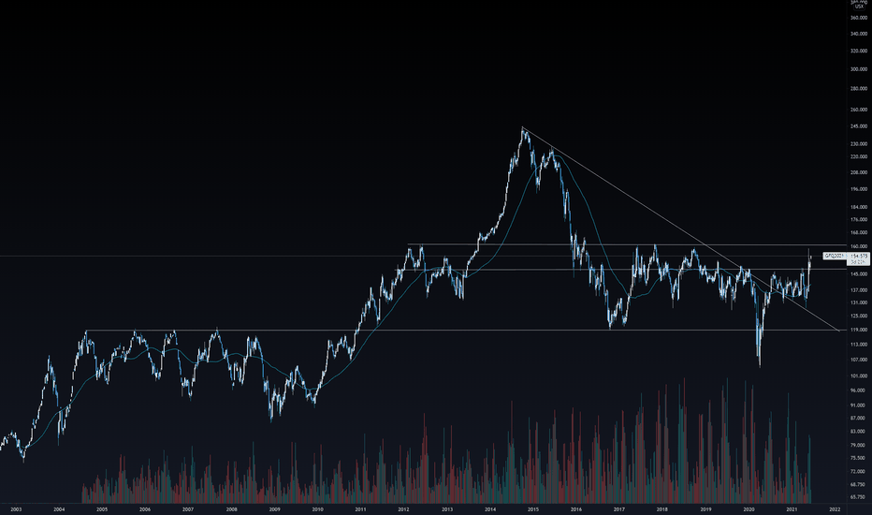Click the 131.000 price scale label

coord(859,302)
